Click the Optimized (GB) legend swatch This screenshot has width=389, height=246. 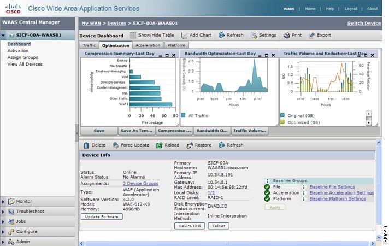click(282, 122)
